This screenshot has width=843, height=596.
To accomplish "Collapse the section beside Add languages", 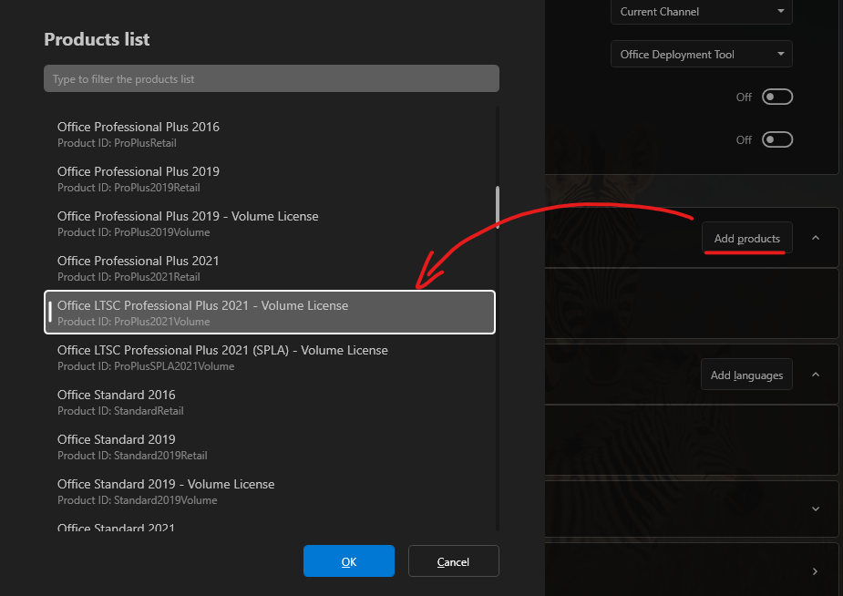I will pos(816,375).
